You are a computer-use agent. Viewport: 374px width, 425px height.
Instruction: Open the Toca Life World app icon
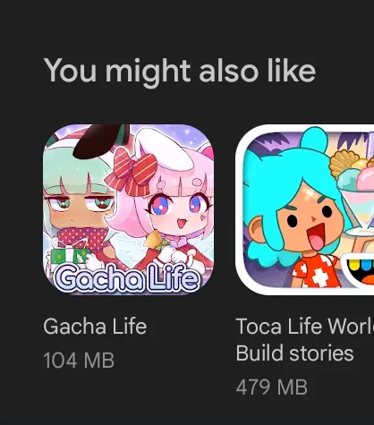(304, 209)
